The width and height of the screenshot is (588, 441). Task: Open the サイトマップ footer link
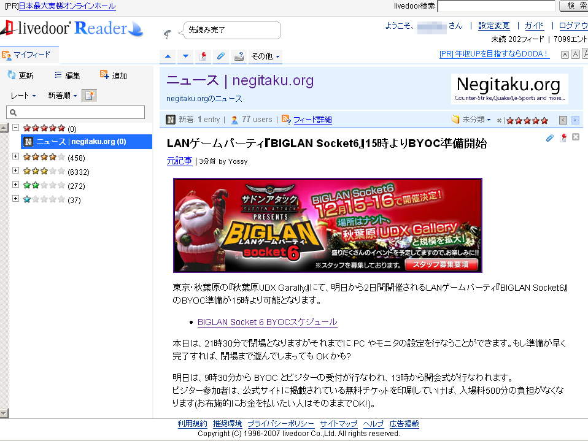click(x=338, y=424)
